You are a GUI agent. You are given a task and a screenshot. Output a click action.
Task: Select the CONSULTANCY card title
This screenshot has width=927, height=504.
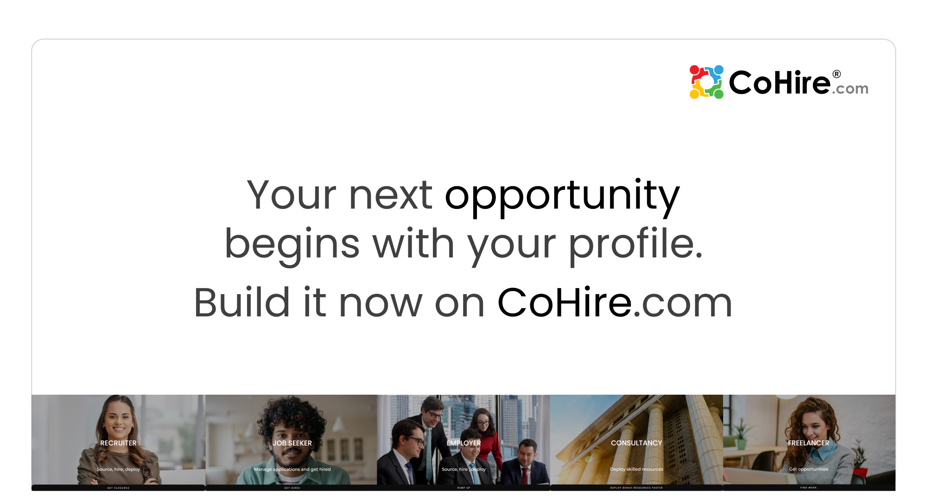click(636, 443)
